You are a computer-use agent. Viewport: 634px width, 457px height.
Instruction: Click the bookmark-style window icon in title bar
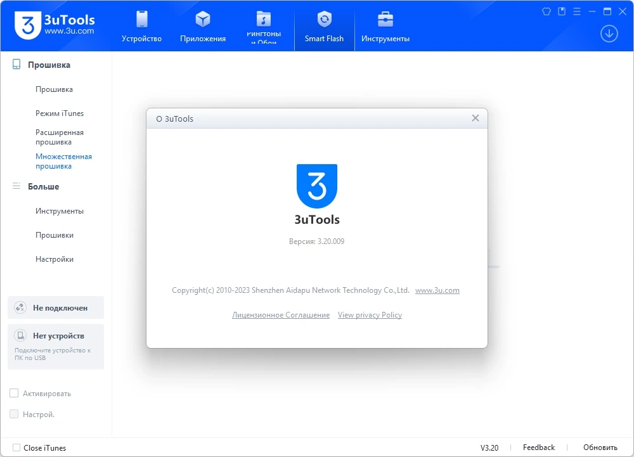tap(562, 11)
